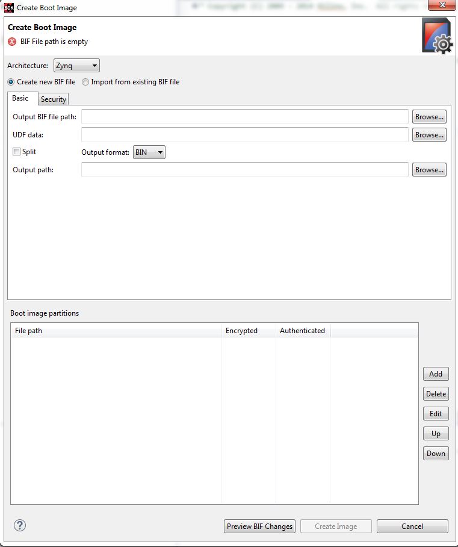Close the Create Boot Image window
The height and width of the screenshot is (547, 458).
[x=442, y=5]
